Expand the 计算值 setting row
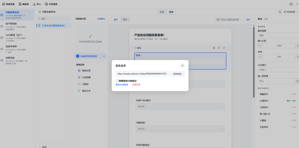This screenshot has height=148, width=300. pyautogui.click(x=279, y=120)
